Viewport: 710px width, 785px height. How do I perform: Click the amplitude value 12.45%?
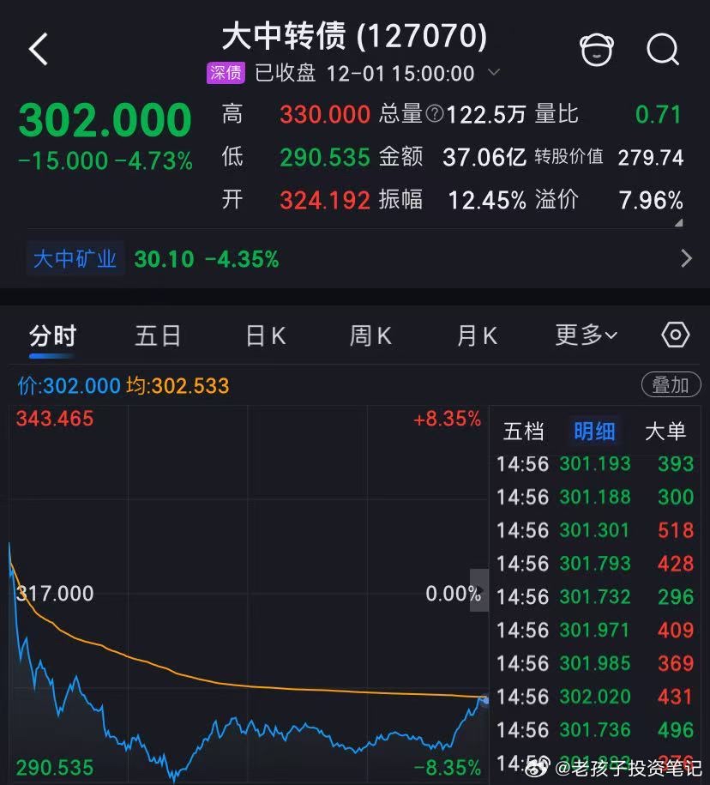[x=487, y=201]
